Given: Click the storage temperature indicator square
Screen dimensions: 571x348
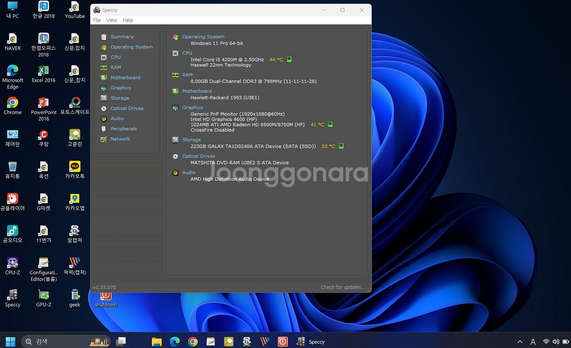Looking at the screenshot, I should pos(341,146).
